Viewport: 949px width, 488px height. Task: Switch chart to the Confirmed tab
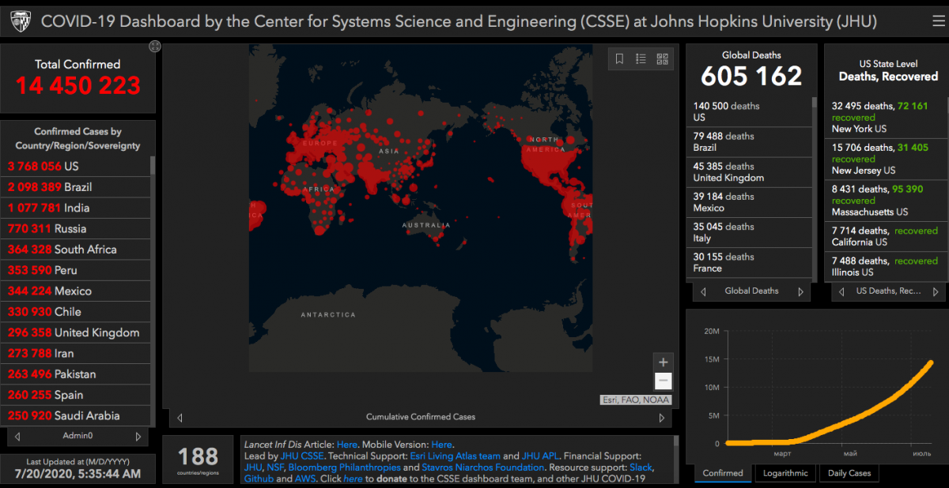pos(723,473)
